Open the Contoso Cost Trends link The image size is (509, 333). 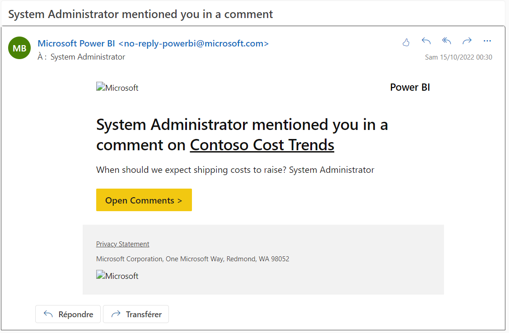tap(262, 145)
